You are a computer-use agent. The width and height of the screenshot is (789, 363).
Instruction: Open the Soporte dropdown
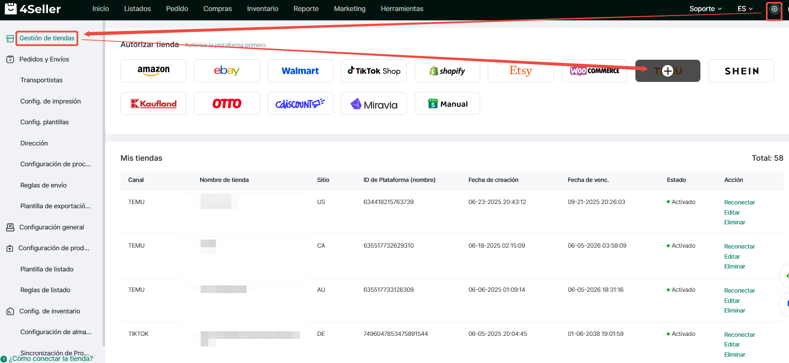[705, 8]
